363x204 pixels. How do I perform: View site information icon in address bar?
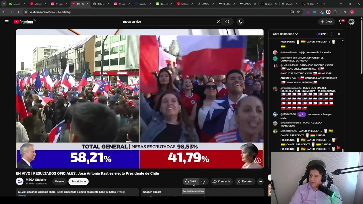(26, 12)
